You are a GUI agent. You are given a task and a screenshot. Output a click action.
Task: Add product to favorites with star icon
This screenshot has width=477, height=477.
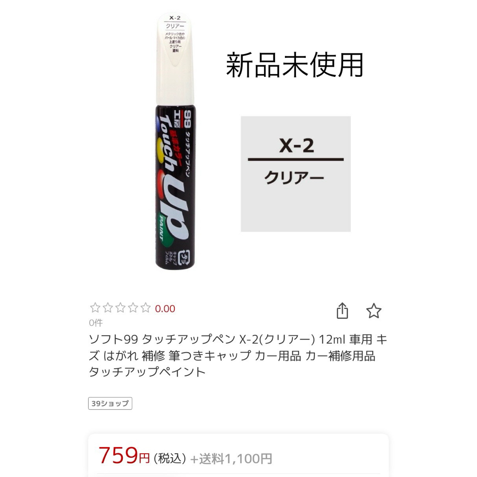[x=374, y=311]
